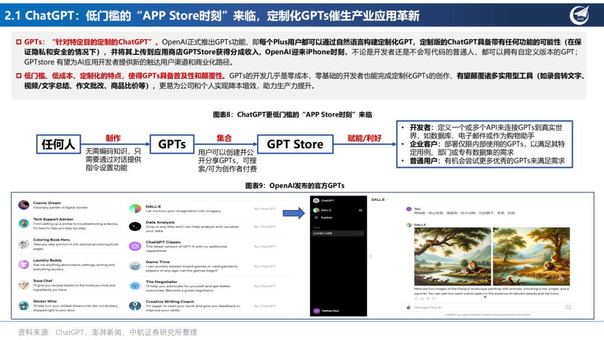The height and width of the screenshot is (340, 604).
Task: Click the red '集合' arrow label
Action: [224, 138]
